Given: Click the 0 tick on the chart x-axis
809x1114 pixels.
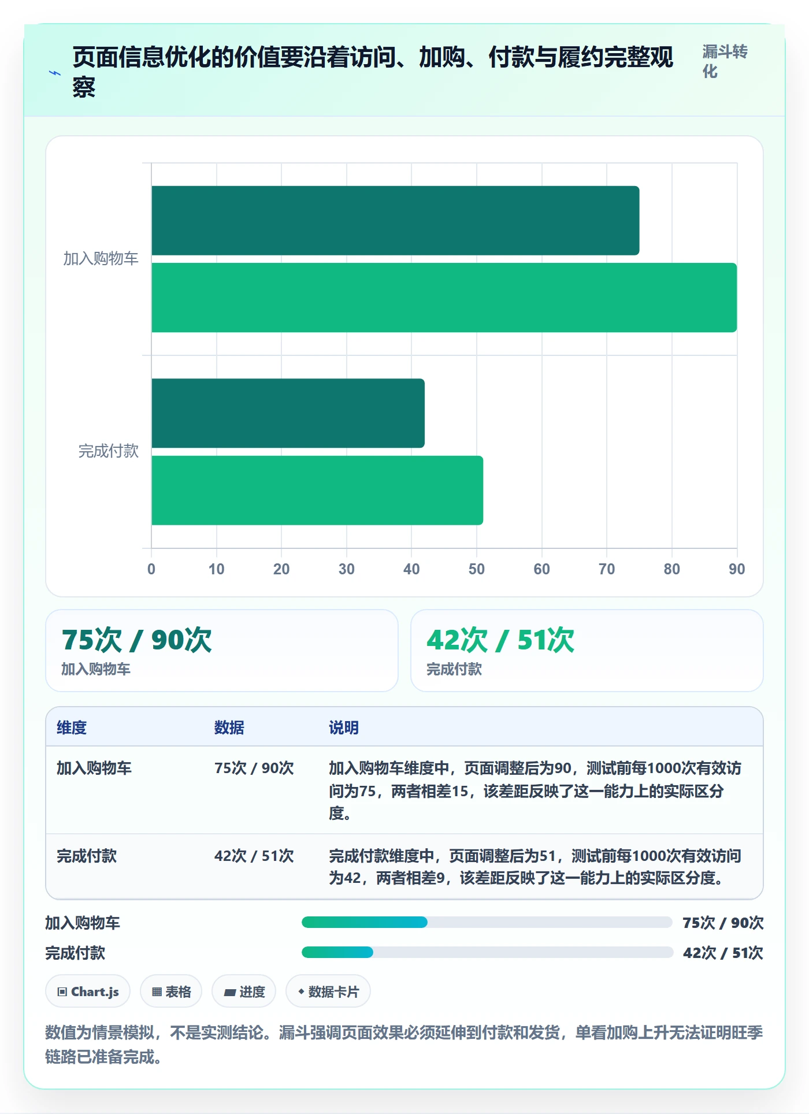Looking at the screenshot, I should click(x=151, y=569).
